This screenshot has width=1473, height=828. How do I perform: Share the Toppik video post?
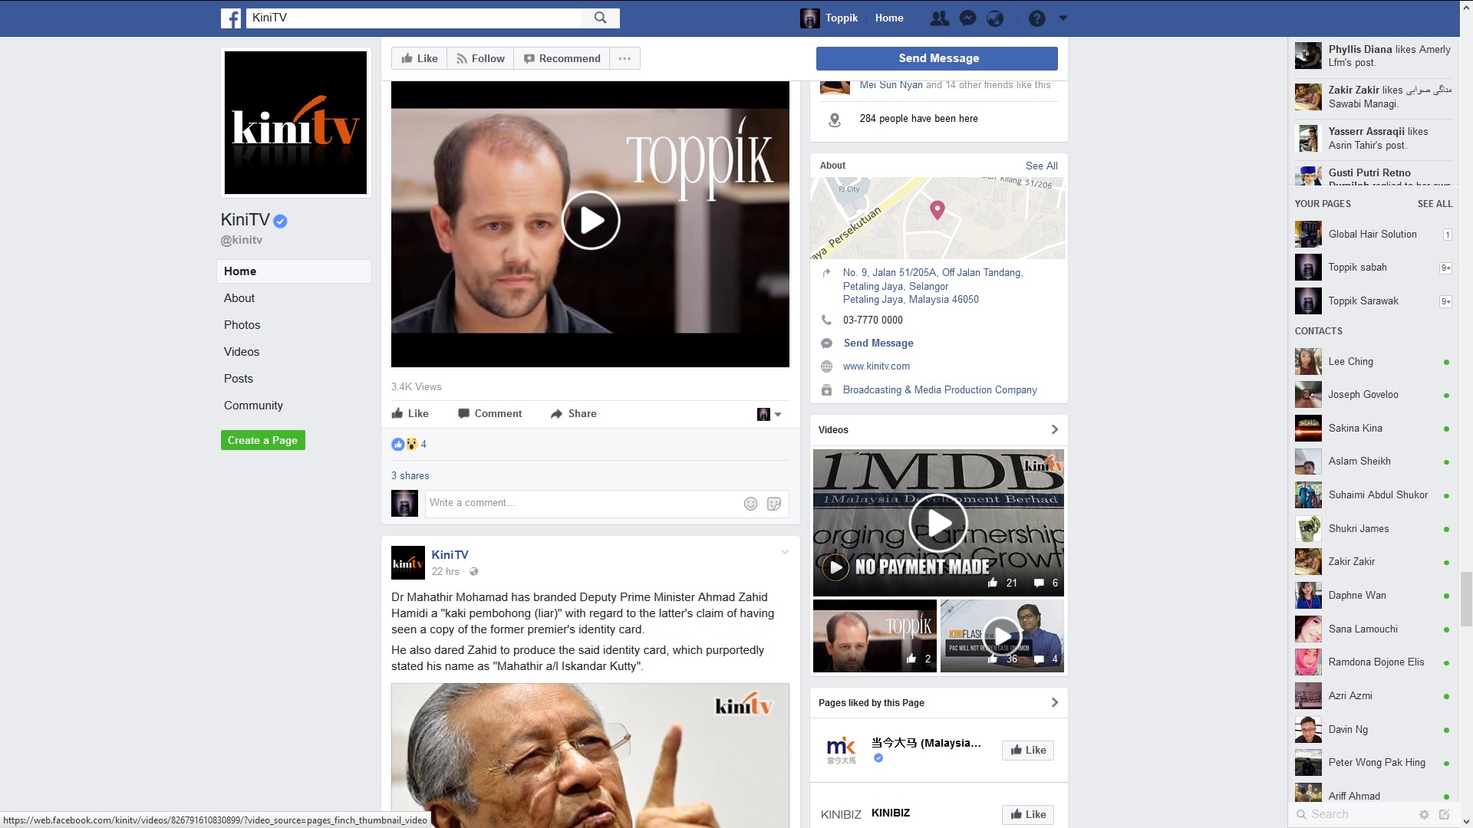[573, 413]
